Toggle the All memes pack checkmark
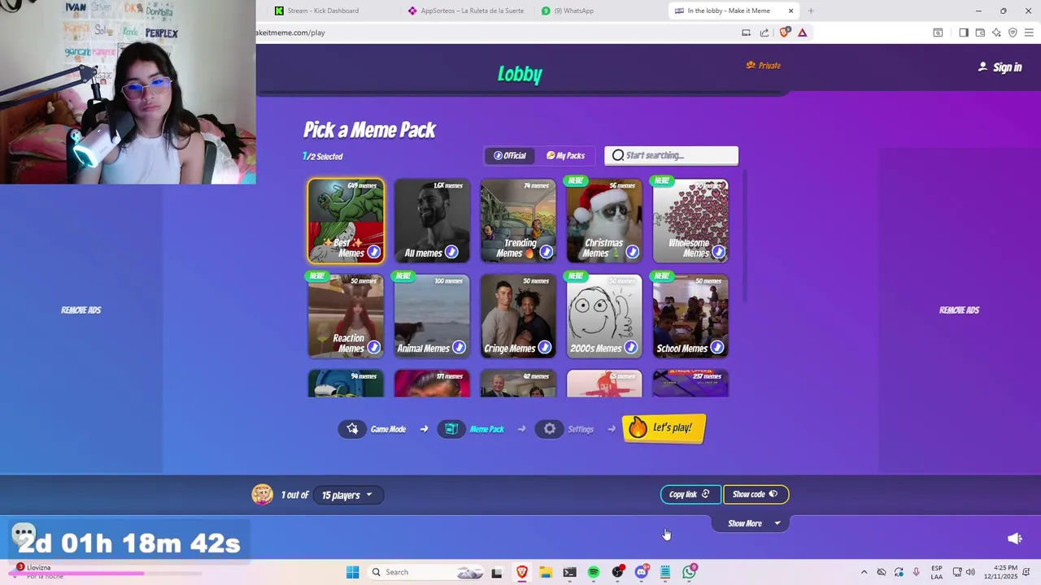This screenshot has height=585, width=1041. click(x=451, y=253)
